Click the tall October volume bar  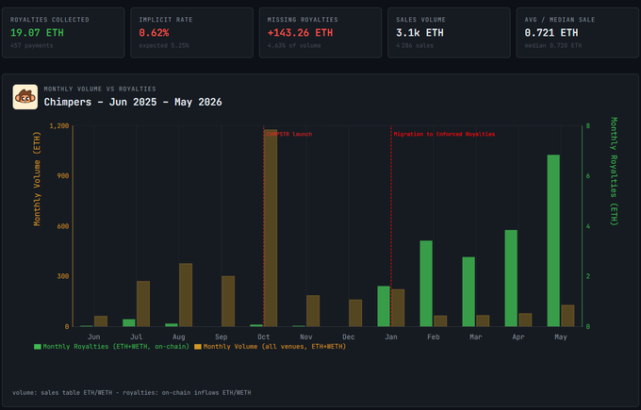(271, 228)
